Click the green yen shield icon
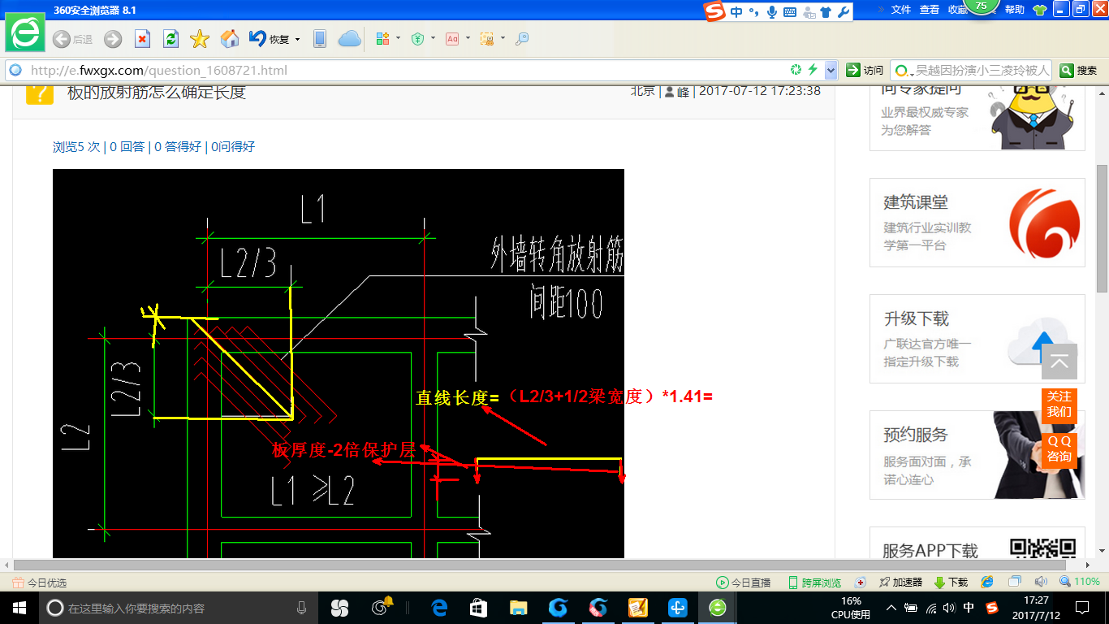Image resolution: width=1109 pixels, height=624 pixels. (x=417, y=39)
